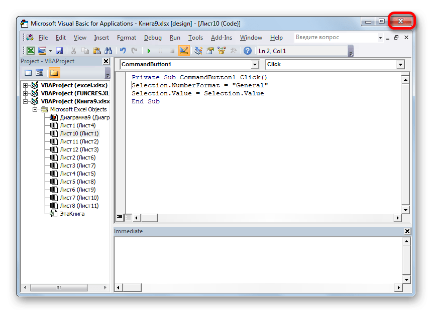The image size is (432, 313).
Task: Click the Save floppy disk icon
Action: click(59, 51)
